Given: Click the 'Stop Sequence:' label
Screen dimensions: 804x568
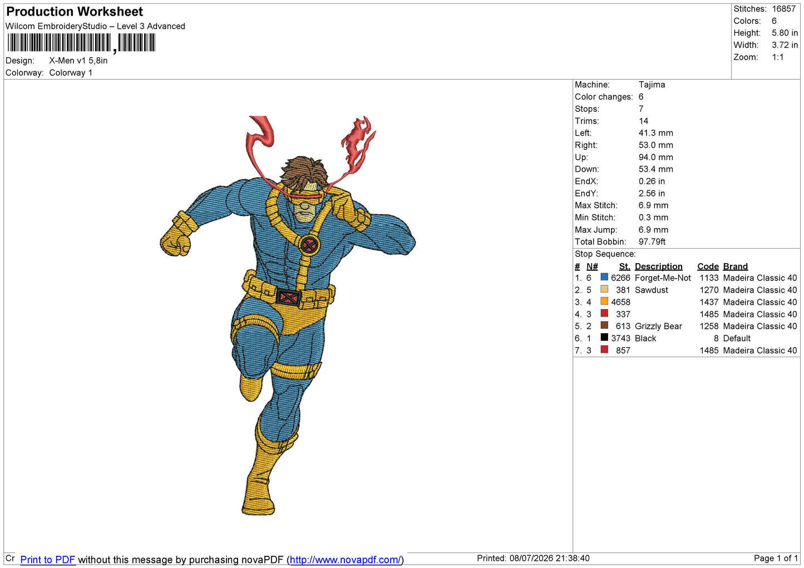Looking at the screenshot, I should click(x=605, y=254).
